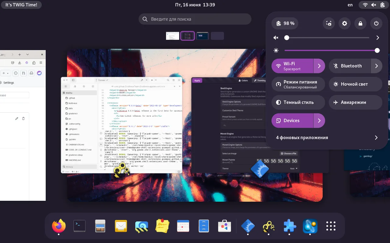Expand the Wi-Fi networks list arrow
The width and height of the screenshot is (390, 243).
(319, 66)
